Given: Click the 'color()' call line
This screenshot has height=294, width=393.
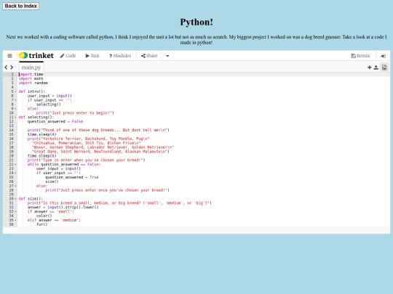Looking at the screenshot, I should pyautogui.click(x=44, y=216).
